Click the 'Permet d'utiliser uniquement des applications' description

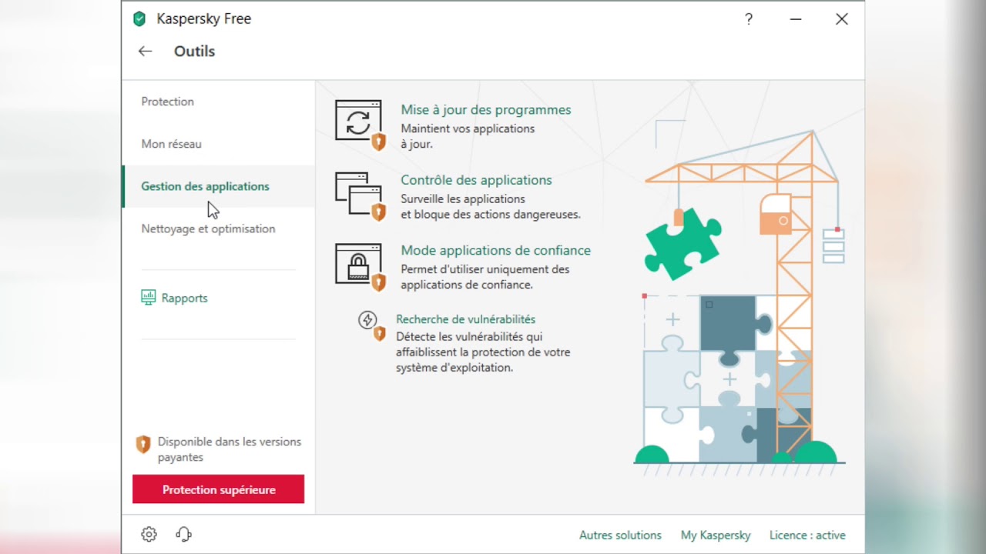tap(485, 277)
